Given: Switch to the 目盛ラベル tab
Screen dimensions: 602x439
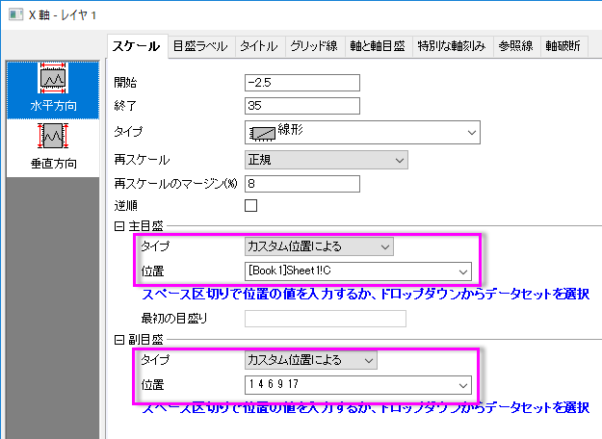Looking at the screenshot, I should 200,46.
